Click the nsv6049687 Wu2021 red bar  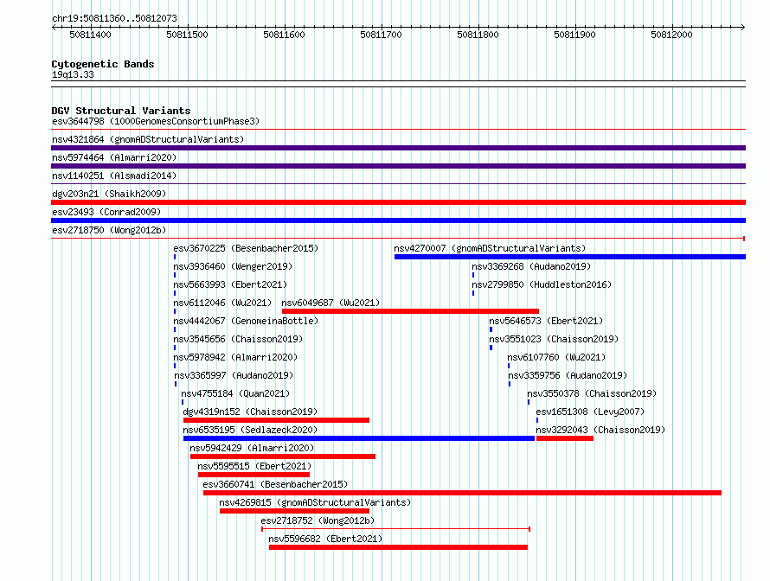pos(411,311)
